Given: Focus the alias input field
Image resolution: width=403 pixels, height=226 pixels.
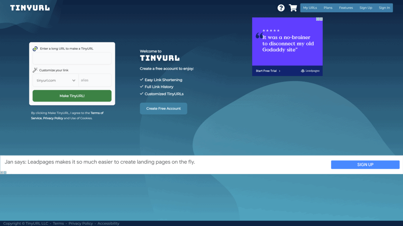Looking at the screenshot, I should [x=95, y=80].
